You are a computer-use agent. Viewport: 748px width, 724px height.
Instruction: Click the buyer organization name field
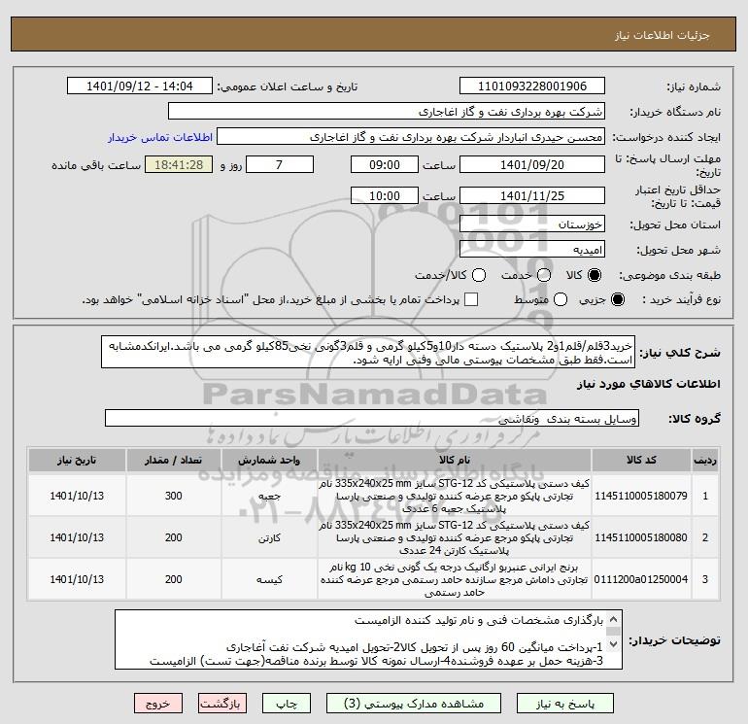387,112
